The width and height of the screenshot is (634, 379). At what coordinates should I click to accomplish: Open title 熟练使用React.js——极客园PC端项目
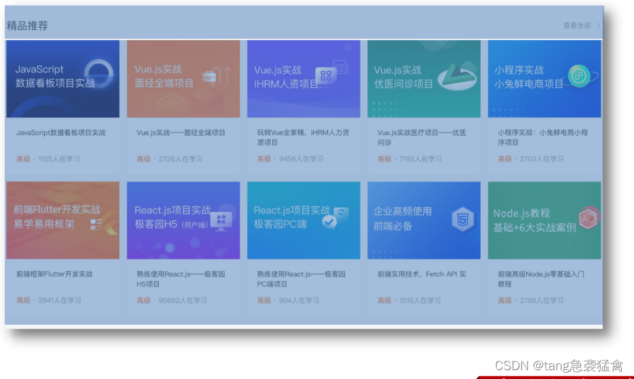[301, 279]
